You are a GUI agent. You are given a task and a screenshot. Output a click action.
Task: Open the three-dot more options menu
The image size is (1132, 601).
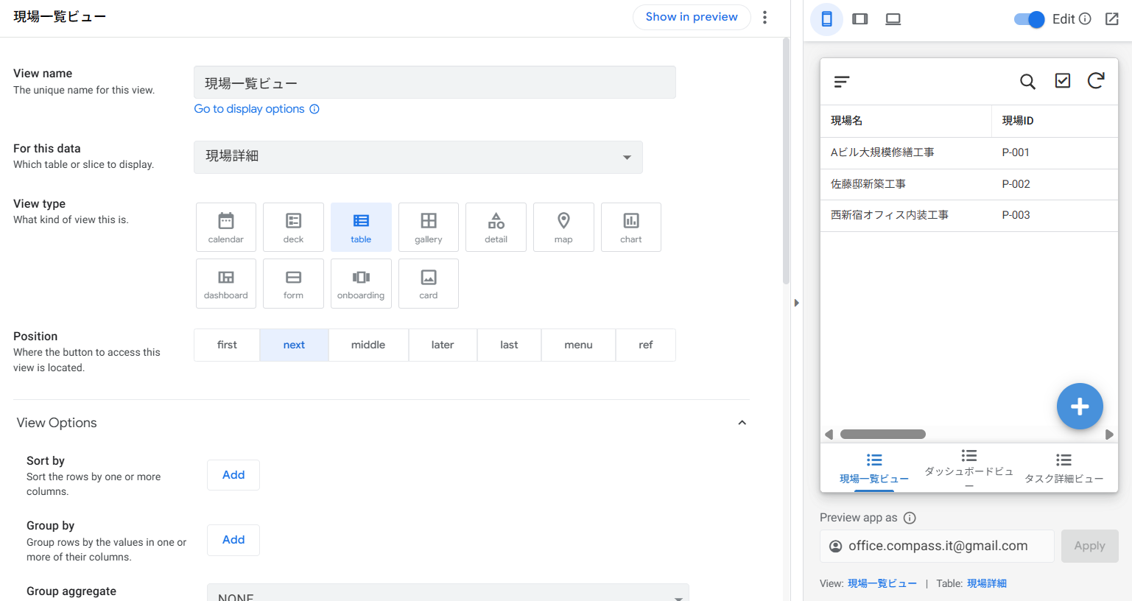click(x=764, y=17)
